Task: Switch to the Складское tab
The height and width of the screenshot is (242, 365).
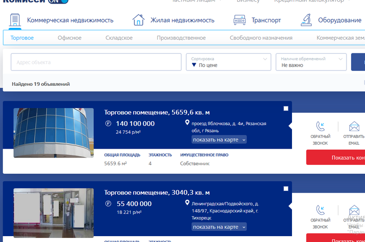Action: [119, 38]
